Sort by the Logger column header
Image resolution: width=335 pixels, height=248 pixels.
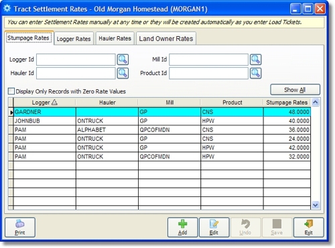(x=44, y=103)
